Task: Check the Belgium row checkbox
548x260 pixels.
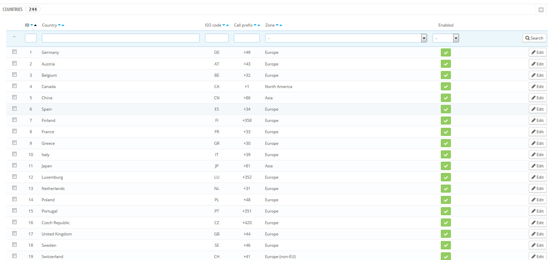Action: tap(14, 74)
